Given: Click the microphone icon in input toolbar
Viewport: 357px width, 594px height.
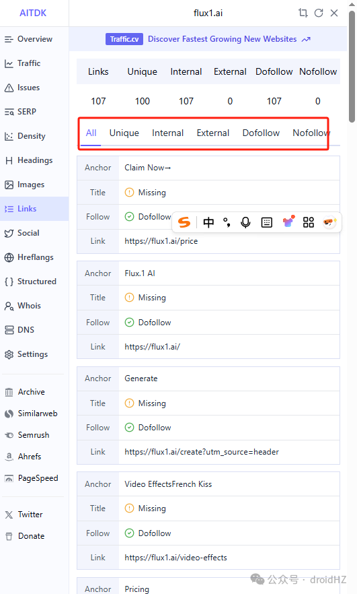Looking at the screenshot, I should coord(245,222).
